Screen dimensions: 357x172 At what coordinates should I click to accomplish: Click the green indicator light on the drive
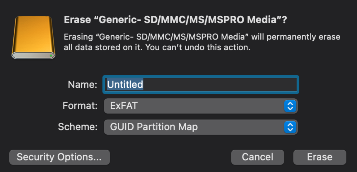click(51, 55)
